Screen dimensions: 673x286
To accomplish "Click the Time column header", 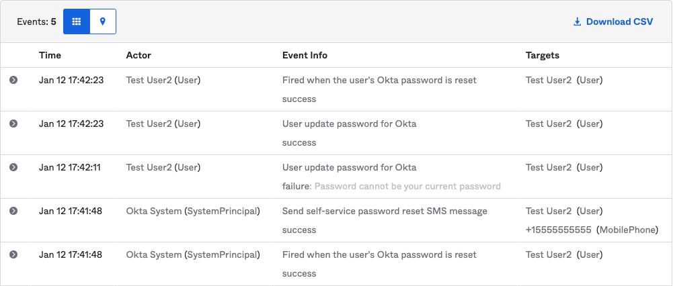I will click(x=50, y=55).
